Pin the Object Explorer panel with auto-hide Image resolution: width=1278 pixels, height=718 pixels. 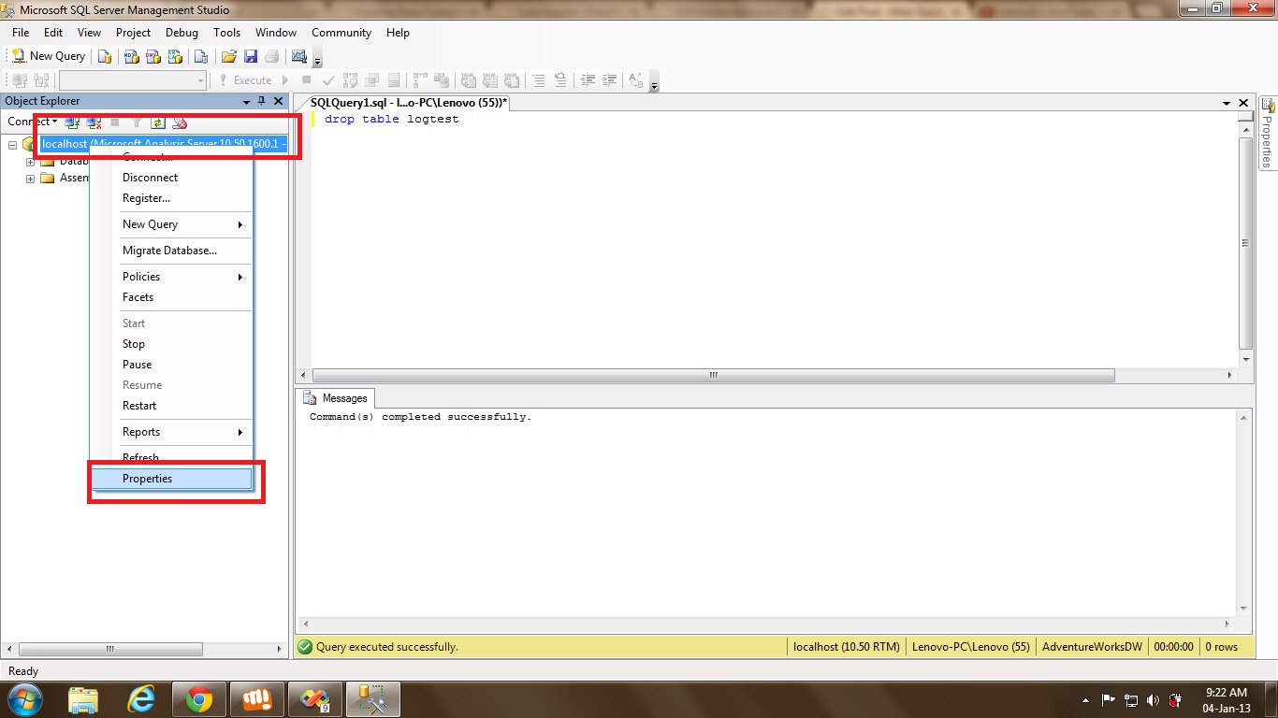(x=262, y=101)
